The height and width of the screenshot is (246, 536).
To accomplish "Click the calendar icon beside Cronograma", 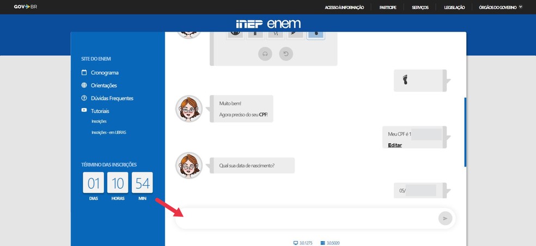I will pos(84,72).
